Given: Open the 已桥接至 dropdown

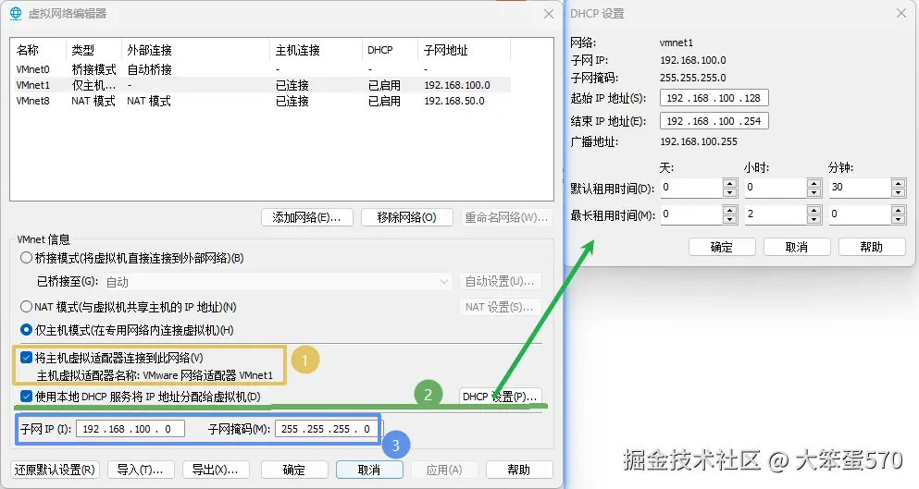Looking at the screenshot, I should pyautogui.click(x=277, y=282).
